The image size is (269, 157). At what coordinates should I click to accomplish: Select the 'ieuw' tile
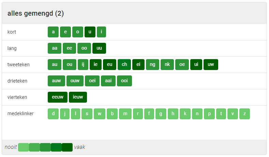[78, 97]
